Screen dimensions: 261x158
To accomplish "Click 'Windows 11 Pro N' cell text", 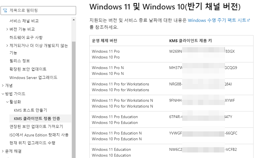I will pyautogui.click(x=108, y=68).
